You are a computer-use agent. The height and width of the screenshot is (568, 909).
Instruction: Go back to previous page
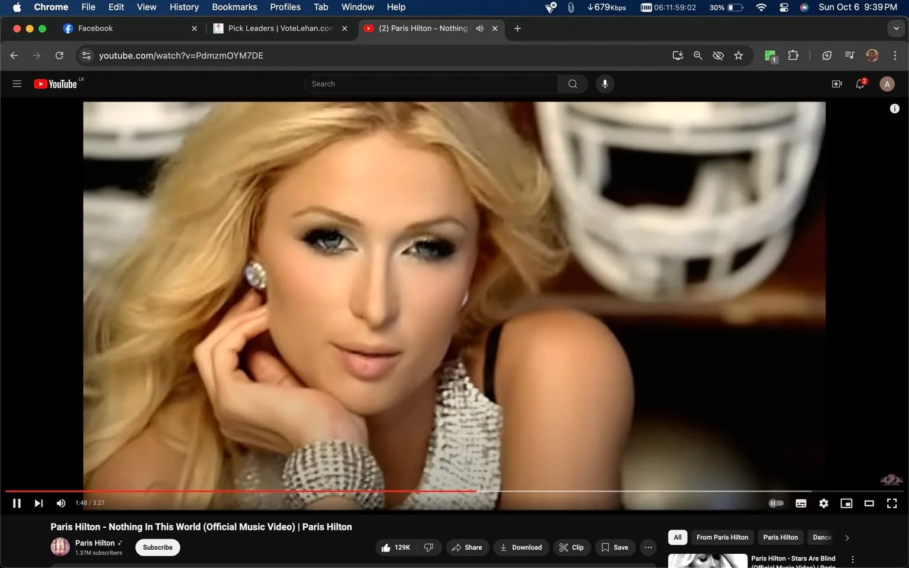pos(14,56)
